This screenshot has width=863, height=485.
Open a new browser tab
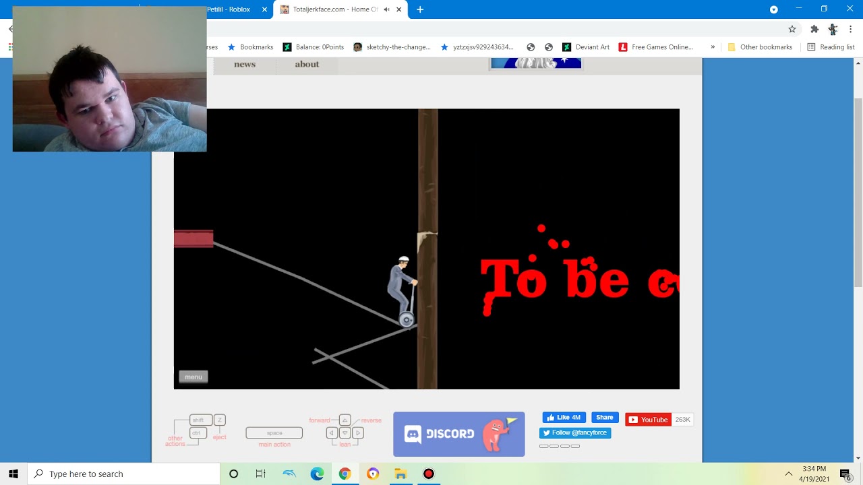pos(420,9)
